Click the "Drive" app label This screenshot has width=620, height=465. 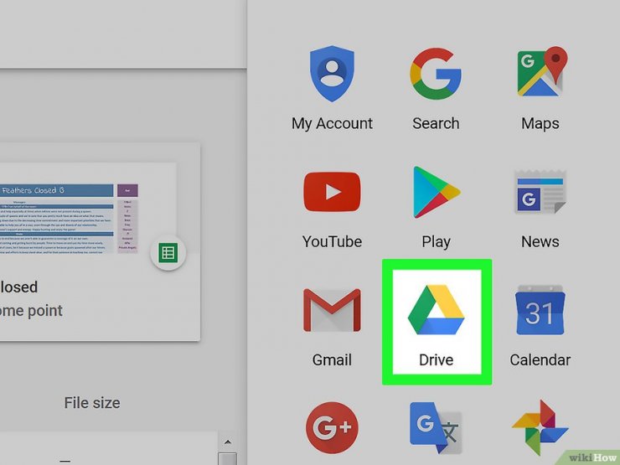(437, 359)
